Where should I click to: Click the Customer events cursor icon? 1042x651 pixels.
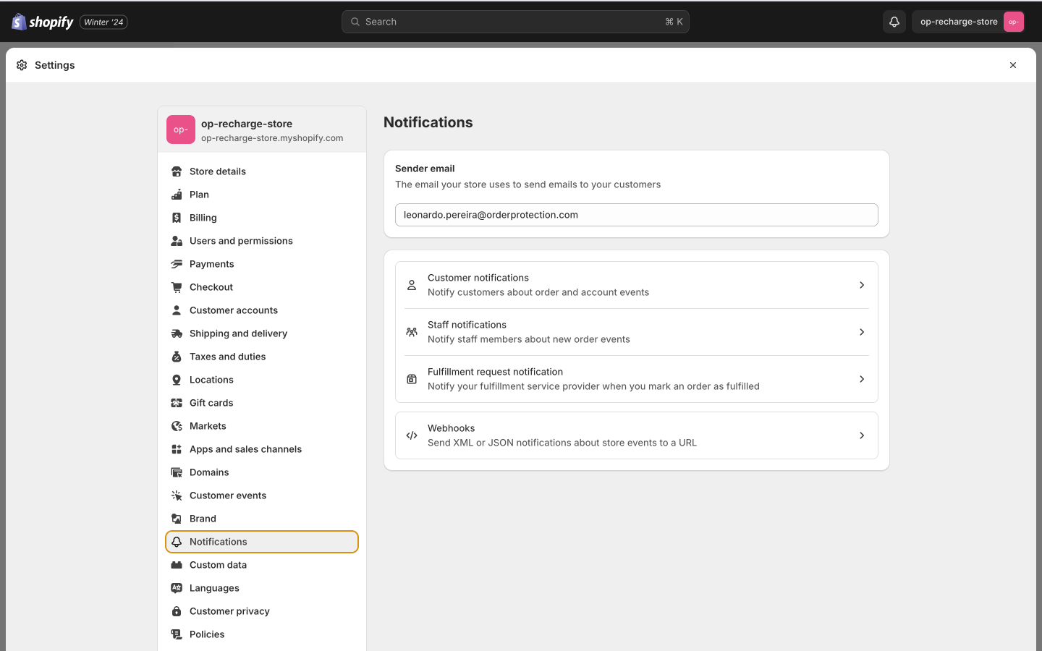[x=177, y=495]
